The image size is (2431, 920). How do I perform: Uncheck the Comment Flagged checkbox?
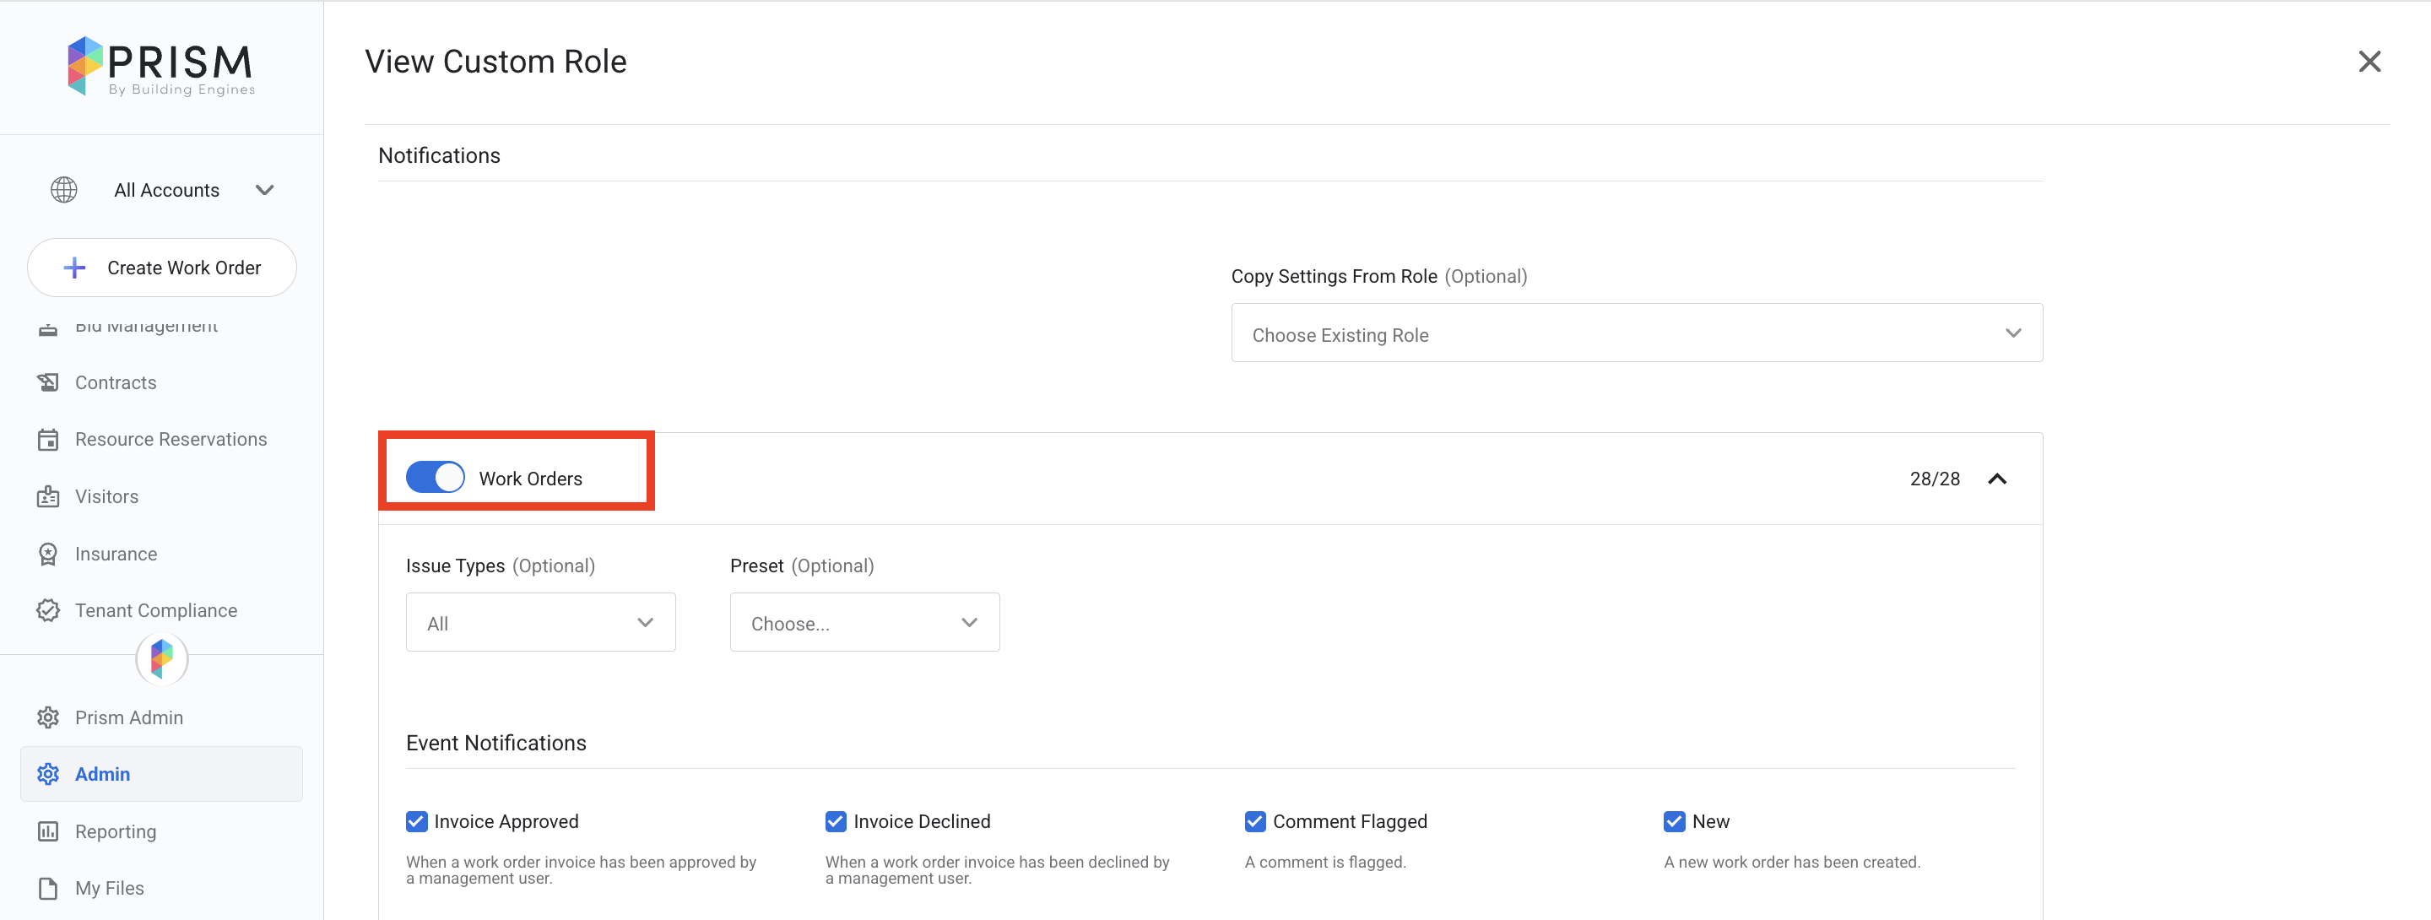click(1254, 821)
